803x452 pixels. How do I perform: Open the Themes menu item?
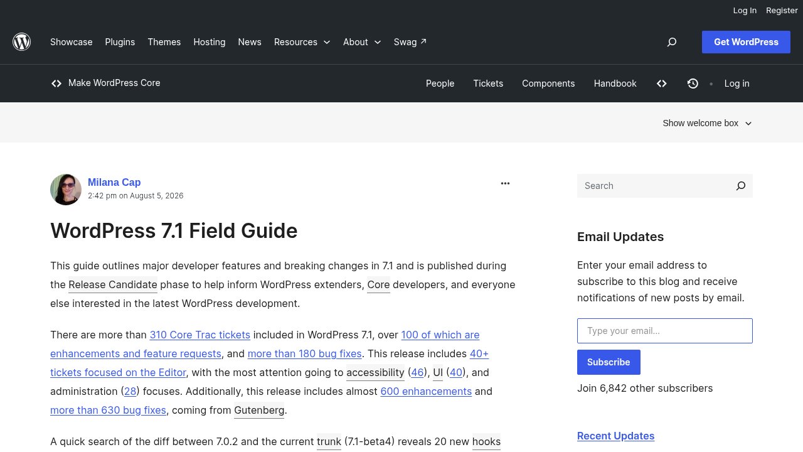pyautogui.click(x=164, y=42)
